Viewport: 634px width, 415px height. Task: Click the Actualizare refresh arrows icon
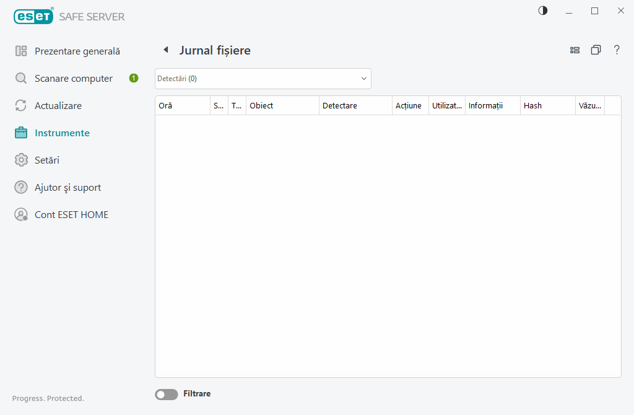pyautogui.click(x=21, y=106)
